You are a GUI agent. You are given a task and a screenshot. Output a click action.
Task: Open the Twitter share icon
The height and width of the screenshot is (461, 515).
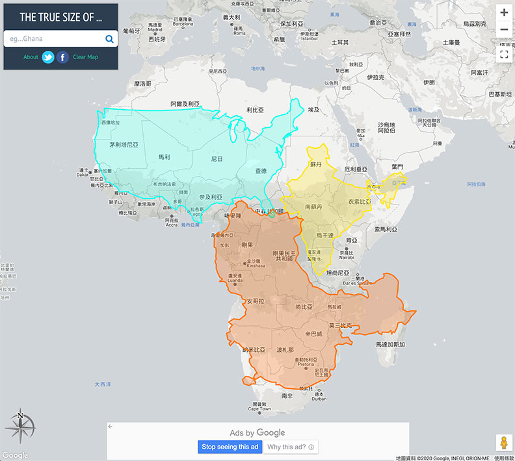[48, 57]
